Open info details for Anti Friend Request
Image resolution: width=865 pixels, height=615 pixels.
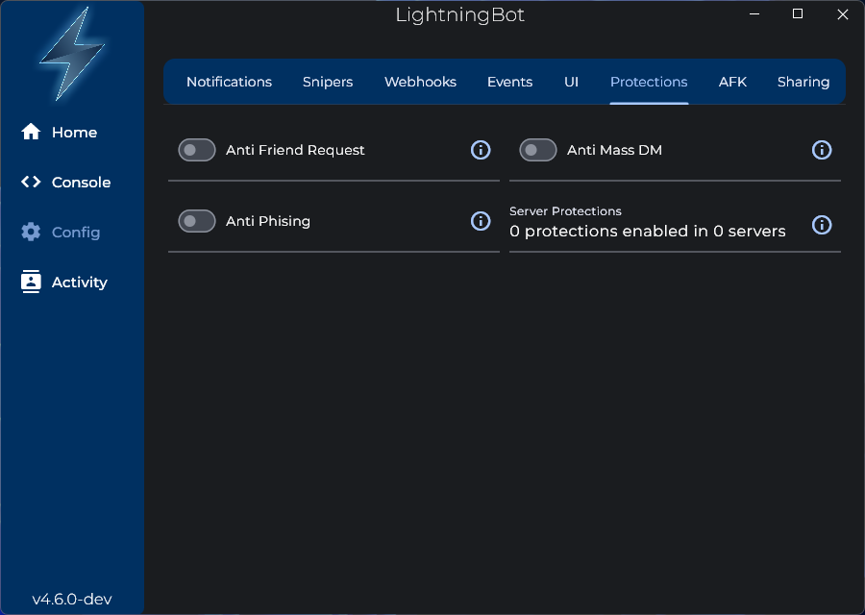(x=481, y=150)
